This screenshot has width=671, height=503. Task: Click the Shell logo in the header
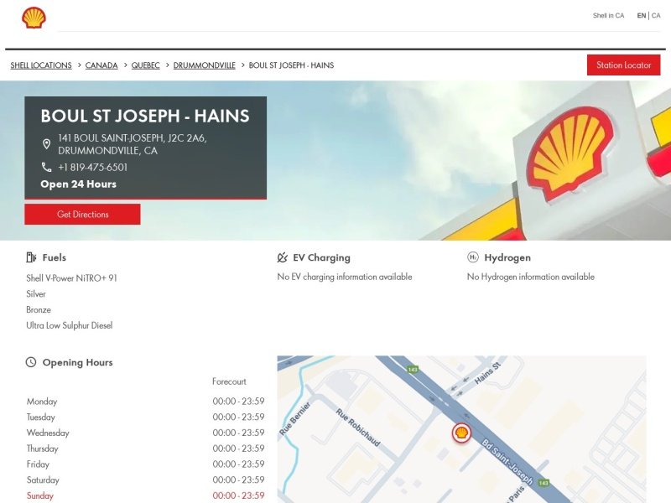coord(34,18)
